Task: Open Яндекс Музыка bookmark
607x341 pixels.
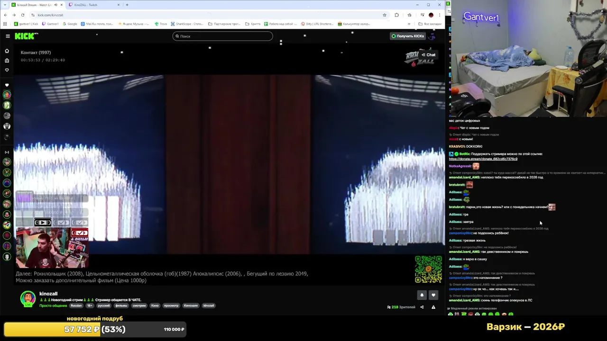Action: 134,24
